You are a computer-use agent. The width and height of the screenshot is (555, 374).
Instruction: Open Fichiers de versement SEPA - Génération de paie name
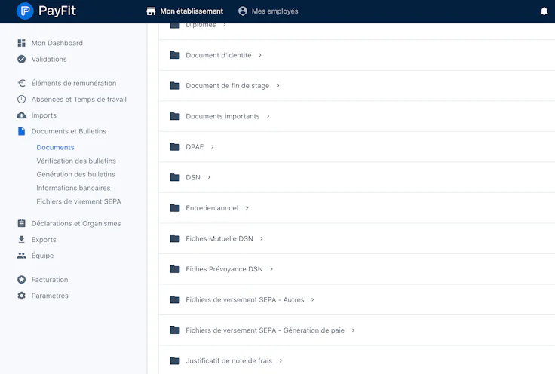coord(265,330)
